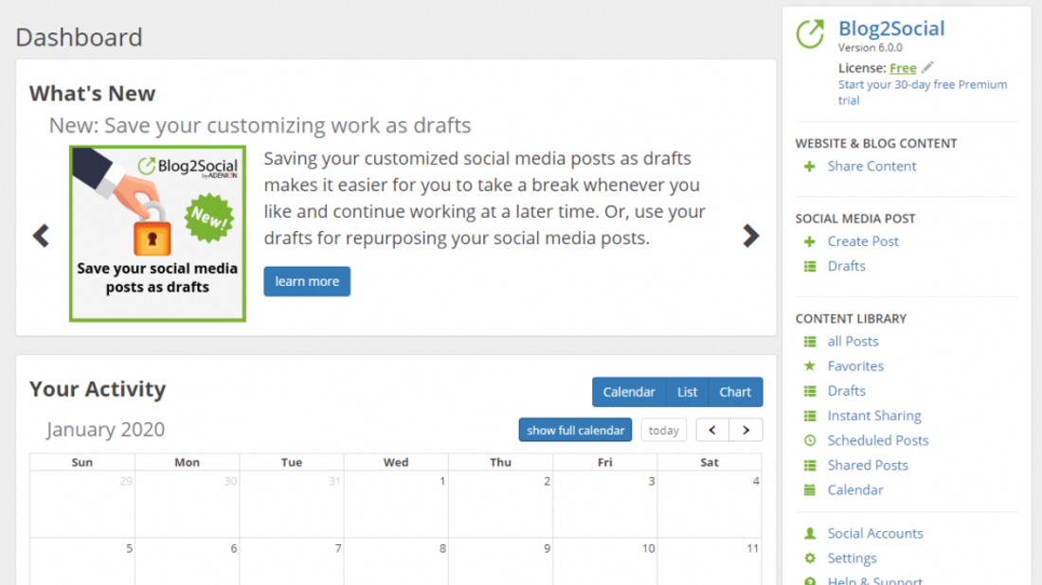This screenshot has width=1042, height=585.
Task: Switch activity view to Chart
Action: [735, 392]
